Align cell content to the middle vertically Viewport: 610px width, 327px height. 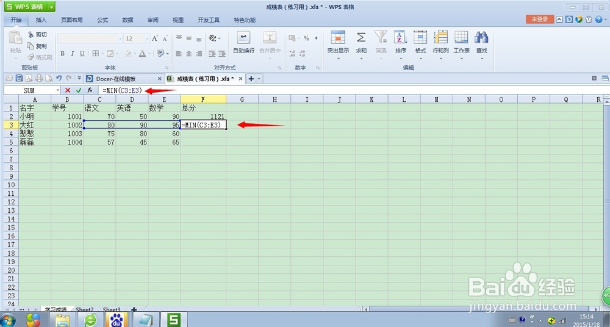pyautogui.click(x=188, y=38)
